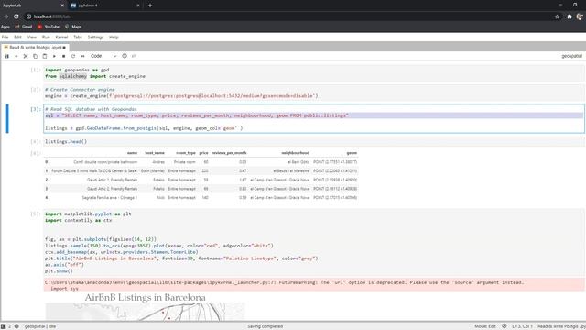Insert a new cell with the plus icon
Screen dimensions: 586x330
pyautogui.click(x=16, y=56)
